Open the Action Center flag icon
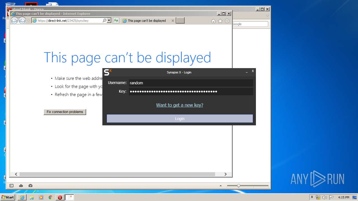 [331, 197]
